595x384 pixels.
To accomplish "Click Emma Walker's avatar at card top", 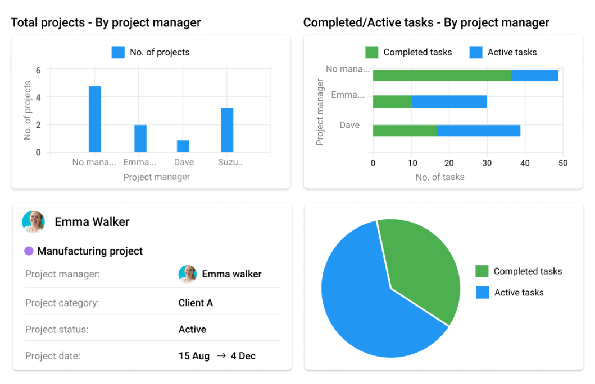I will pyautogui.click(x=33, y=222).
